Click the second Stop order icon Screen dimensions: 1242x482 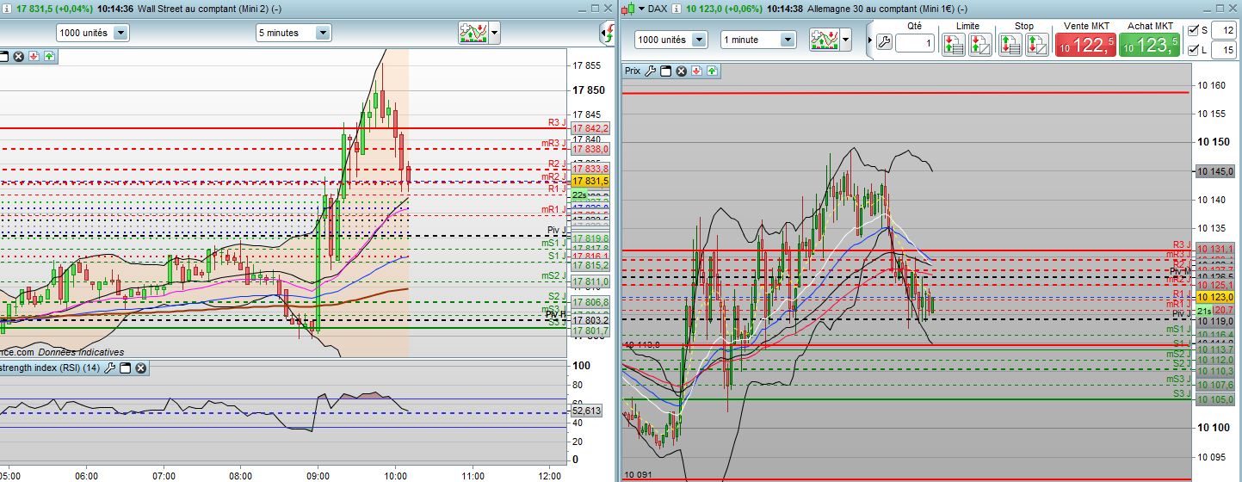tap(1036, 44)
